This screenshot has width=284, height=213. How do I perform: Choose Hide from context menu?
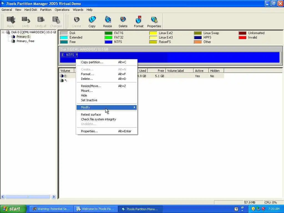tap(106, 95)
